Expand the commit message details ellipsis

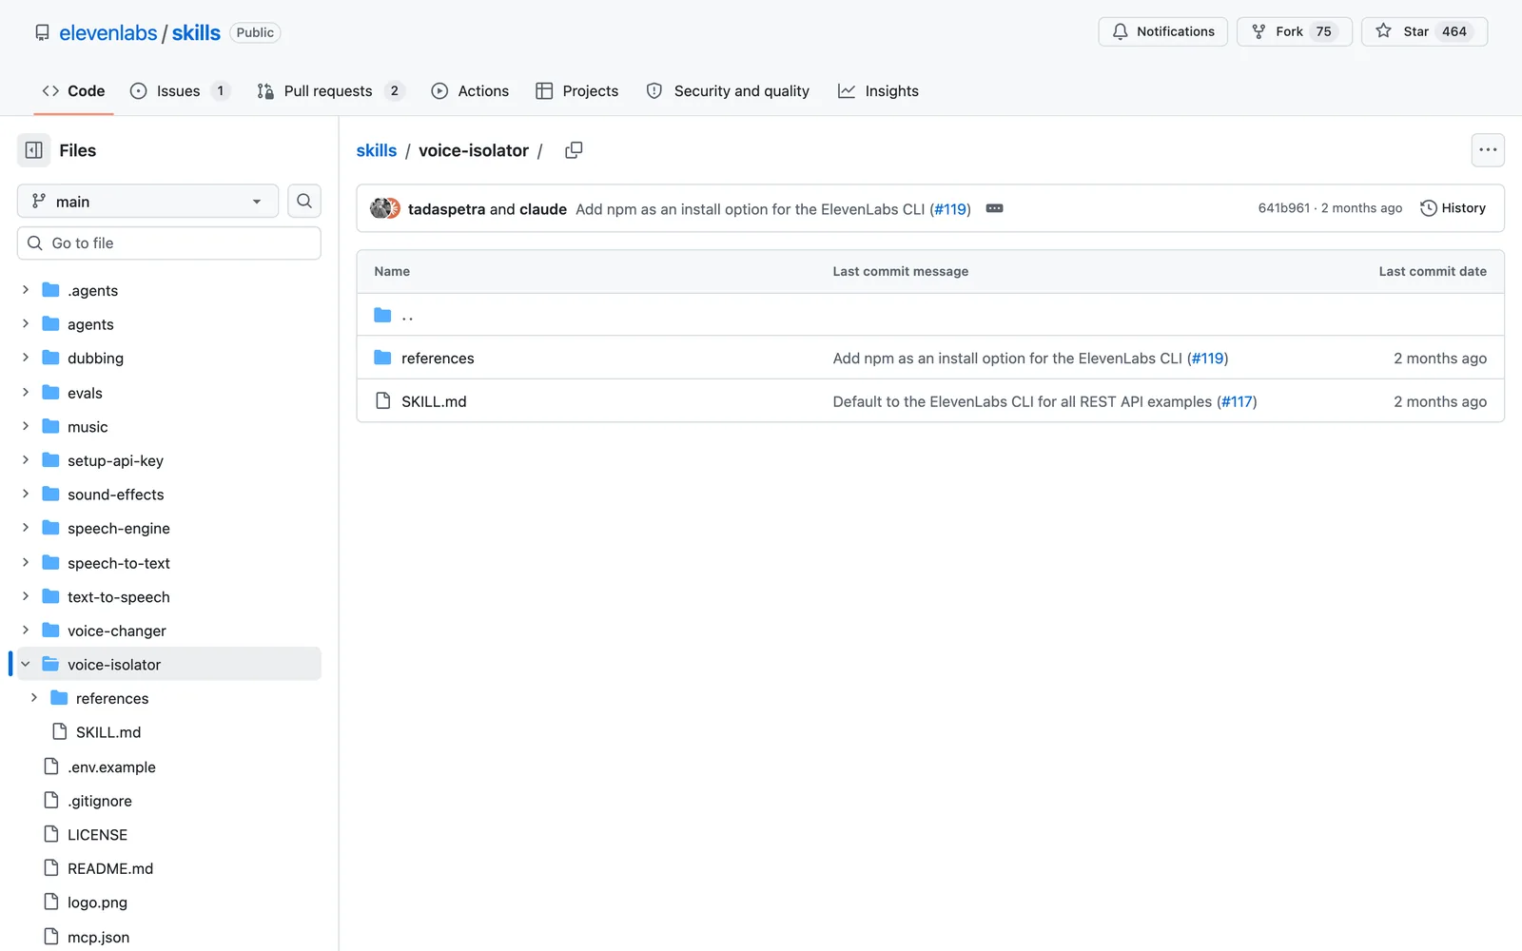click(x=995, y=208)
